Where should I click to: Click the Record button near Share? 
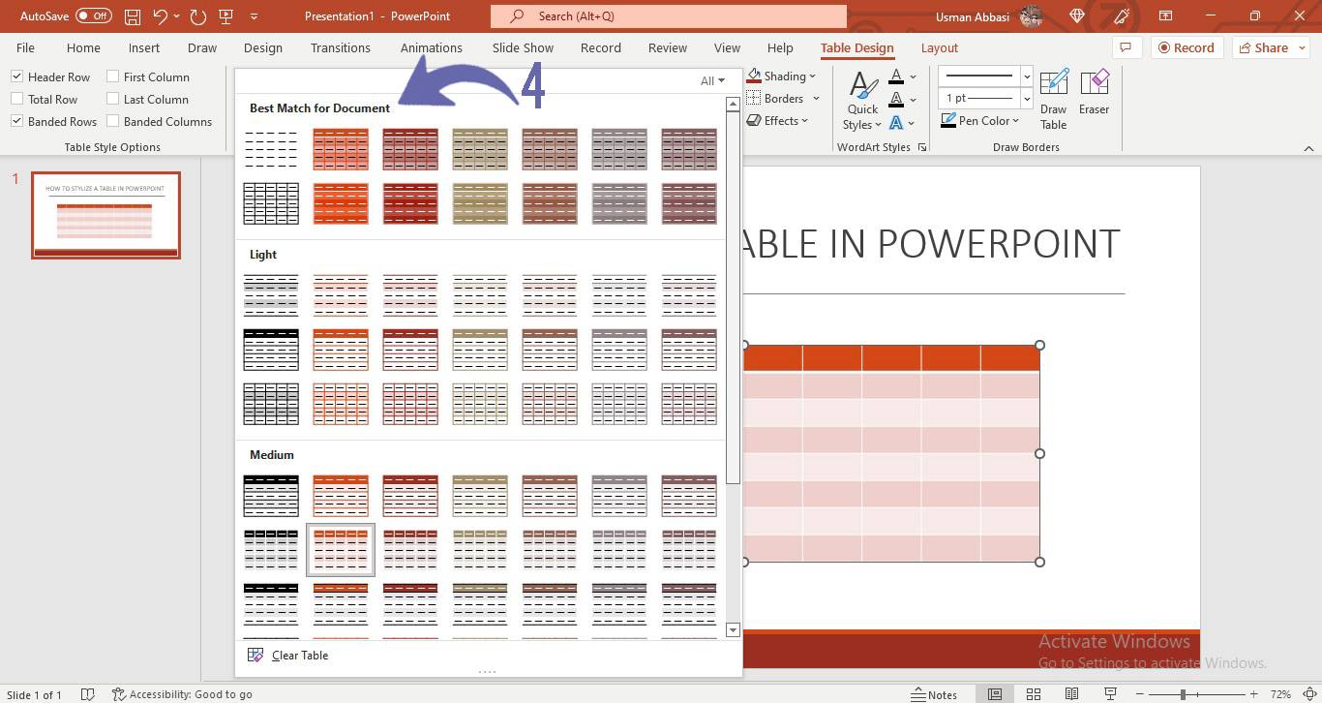pyautogui.click(x=1187, y=47)
